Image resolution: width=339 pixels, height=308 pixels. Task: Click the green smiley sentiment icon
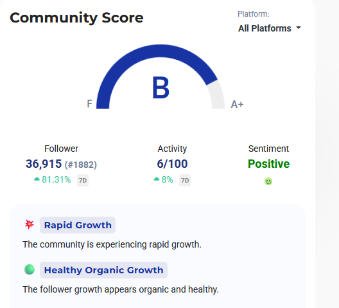pos(268,181)
